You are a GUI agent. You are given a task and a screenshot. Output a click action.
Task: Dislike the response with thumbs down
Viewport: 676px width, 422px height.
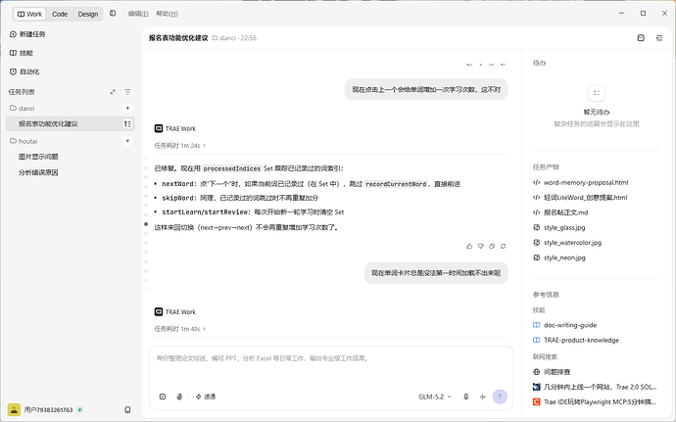pyautogui.click(x=481, y=246)
